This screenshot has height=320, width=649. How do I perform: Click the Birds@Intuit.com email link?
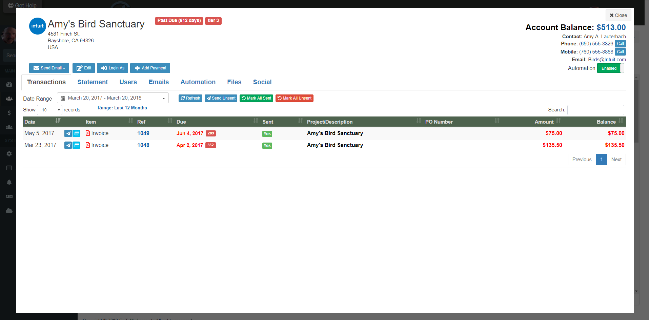607,60
